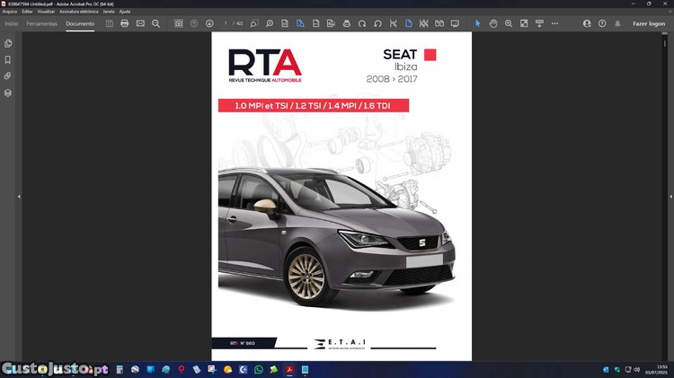Screen dimensions: 674x378
Task: Open the page thumbnails panel icon
Action: (8, 43)
